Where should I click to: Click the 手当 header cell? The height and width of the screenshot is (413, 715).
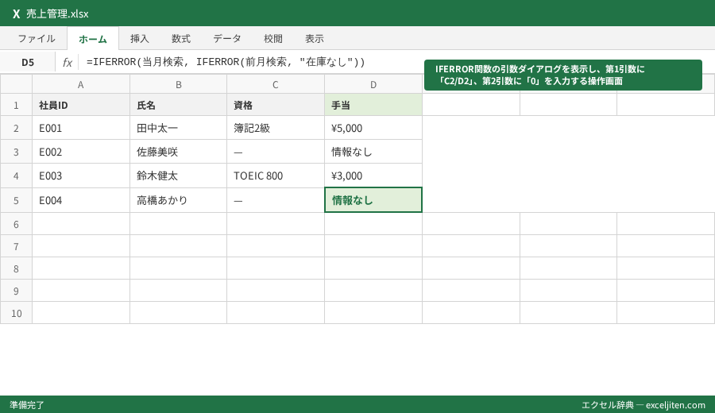tap(373, 105)
